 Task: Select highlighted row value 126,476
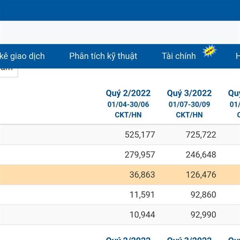click(201, 175)
